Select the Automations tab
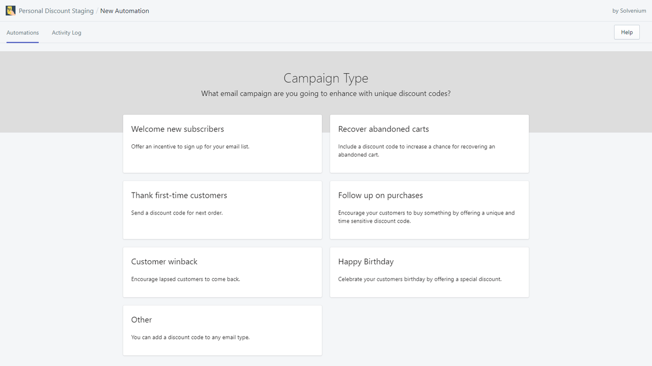Viewport: 652px width, 366px height. 22,32
